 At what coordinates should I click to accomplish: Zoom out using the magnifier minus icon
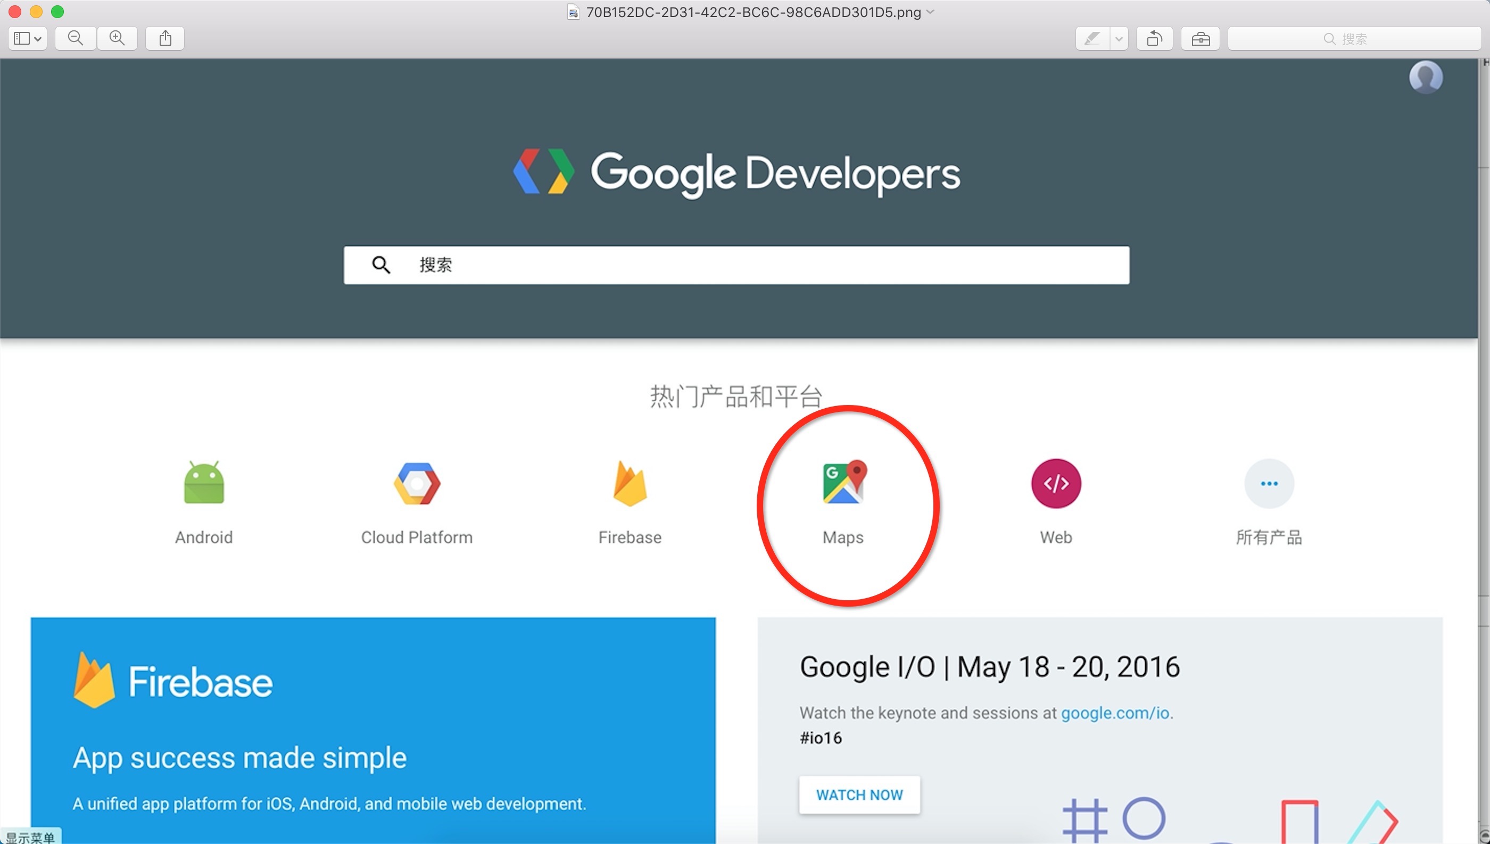(76, 38)
